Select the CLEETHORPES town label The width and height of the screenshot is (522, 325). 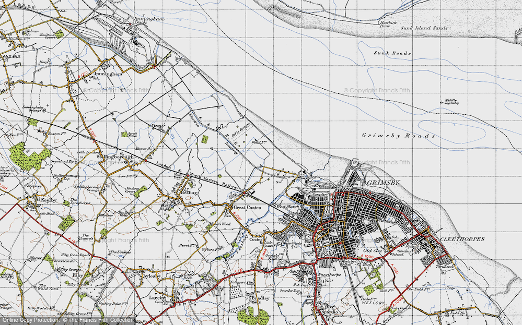tap(462, 239)
